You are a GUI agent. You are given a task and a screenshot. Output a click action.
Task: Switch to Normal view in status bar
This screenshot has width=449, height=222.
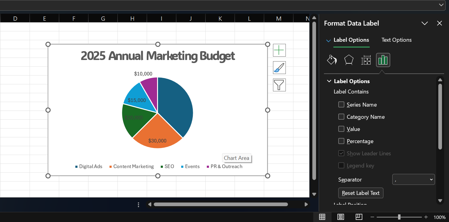coord(322,217)
